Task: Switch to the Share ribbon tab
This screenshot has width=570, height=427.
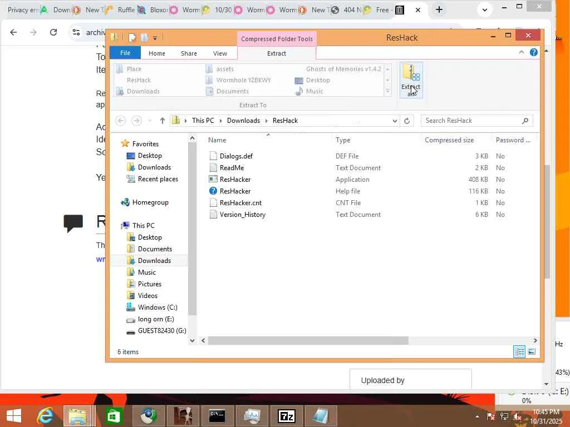Action: pyautogui.click(x=189, y=53)
